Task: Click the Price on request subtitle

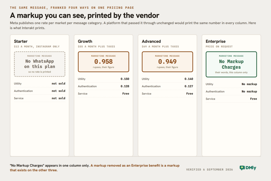Action: [x=219, y=47]
